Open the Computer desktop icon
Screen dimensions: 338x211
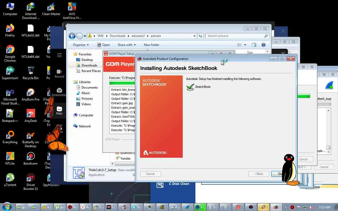[10, 9]
